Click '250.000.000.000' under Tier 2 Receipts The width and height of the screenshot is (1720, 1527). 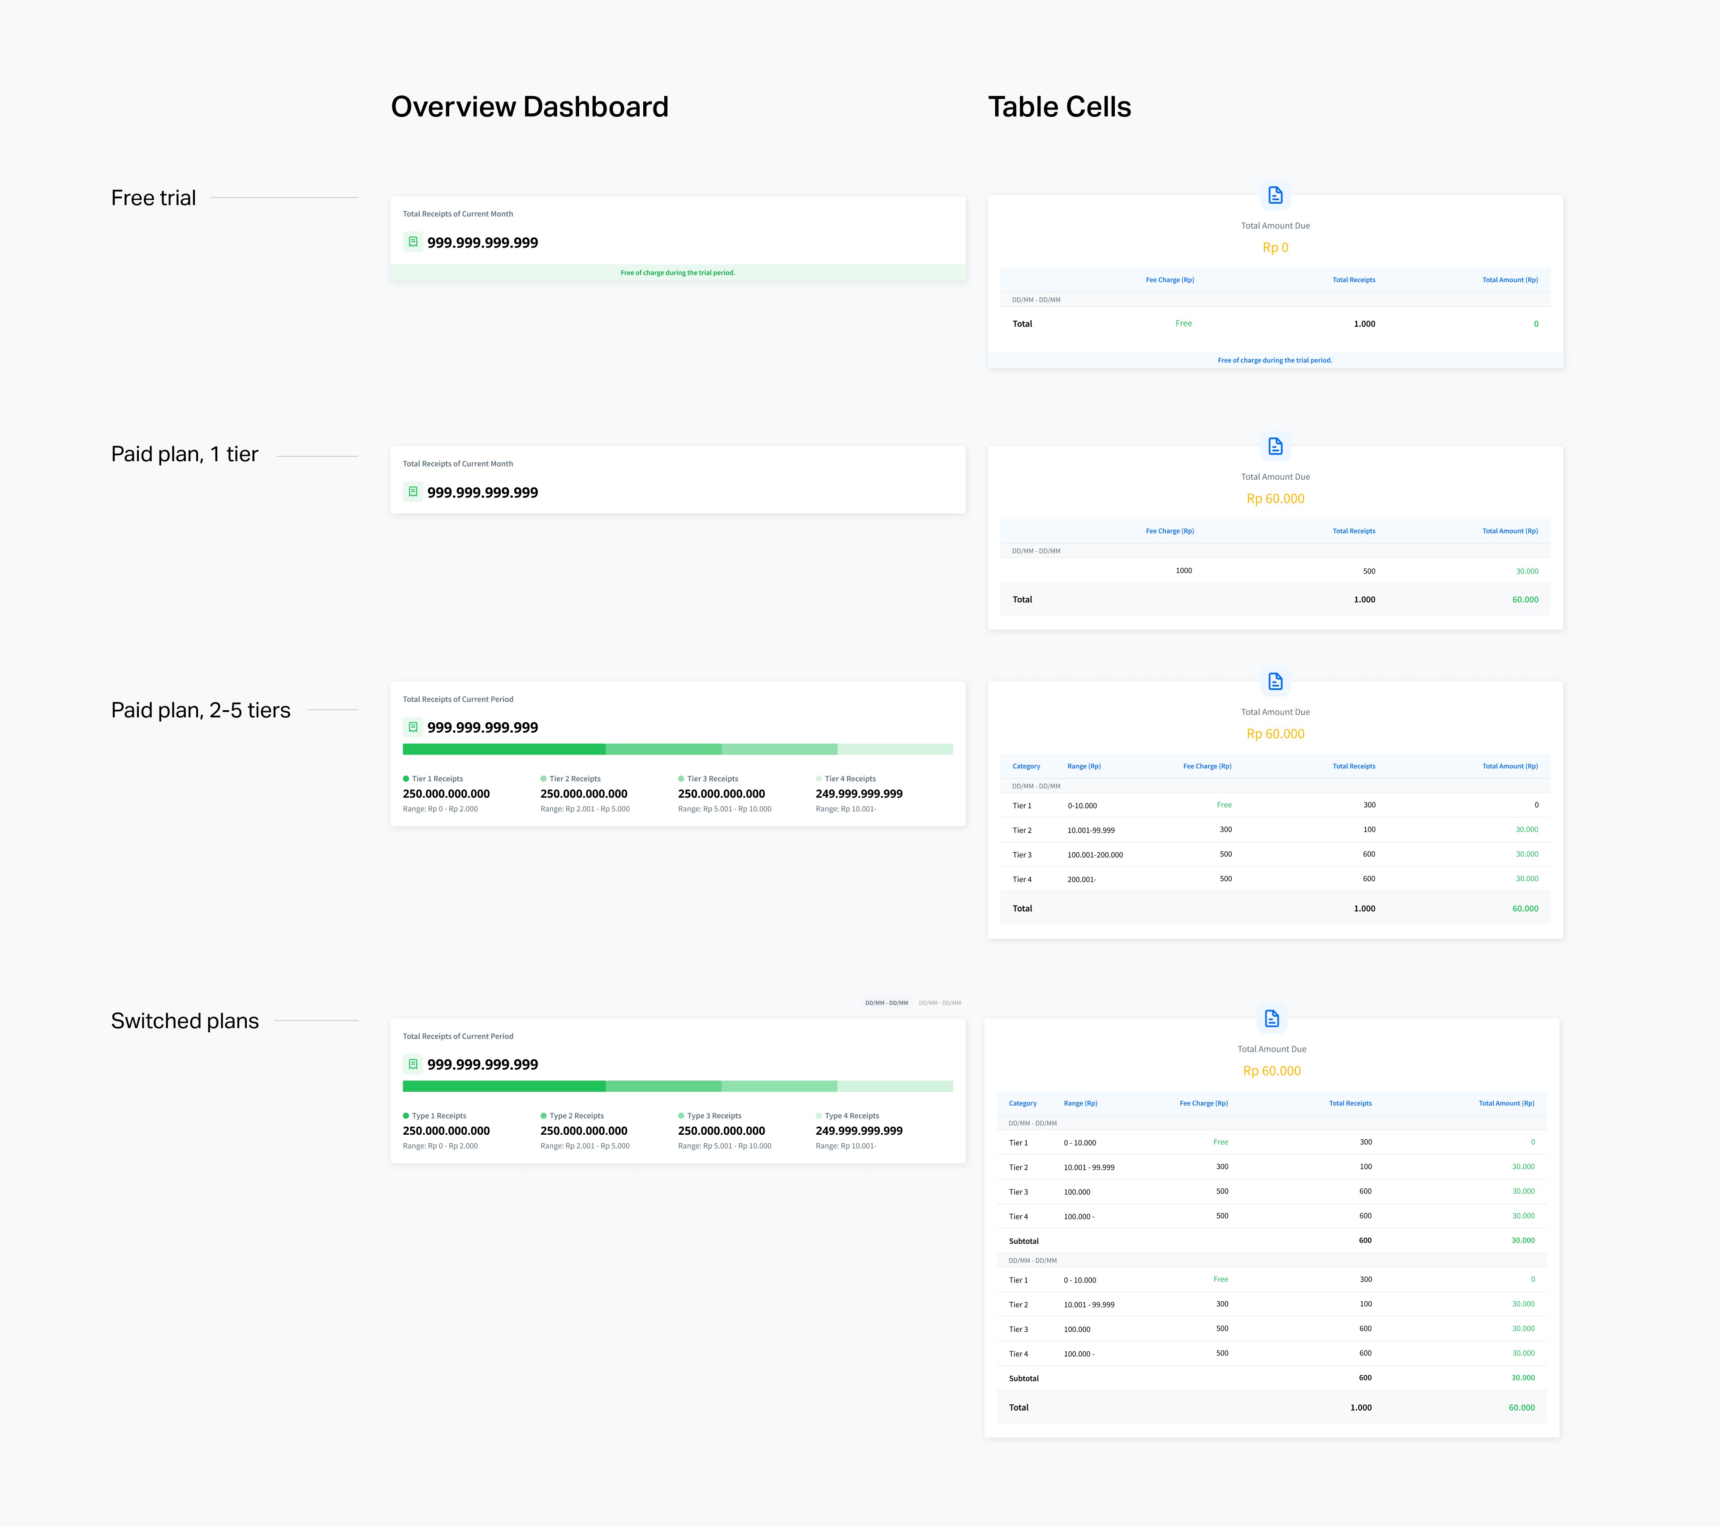[584, 794]
